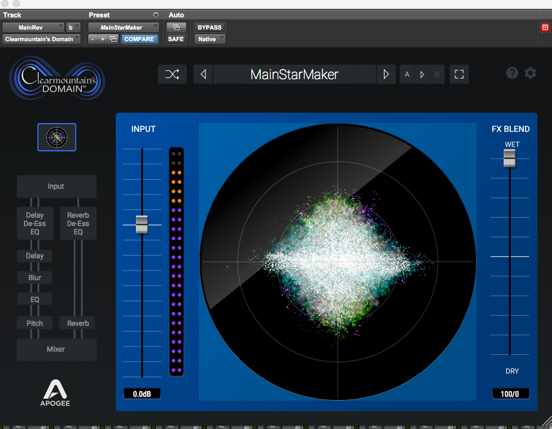Click the Apogee logo
The width and height of the screenshot is (552, 429).
pyautogui.click(x=55, y=393)
